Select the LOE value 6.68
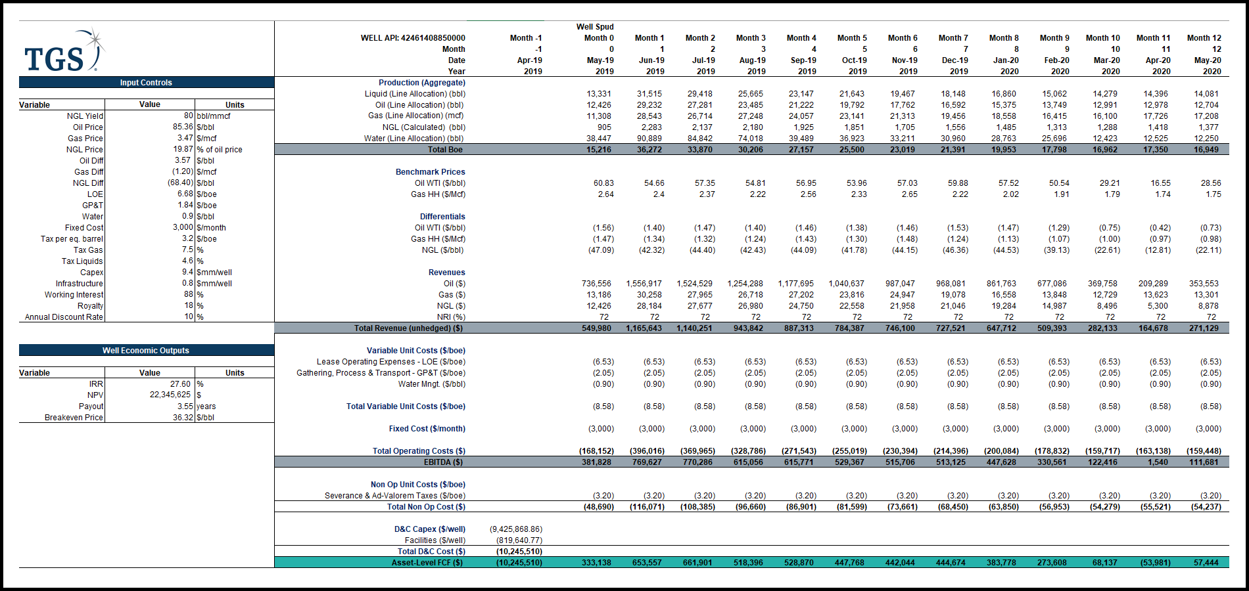The image size is (1249, 591). tap(185, 194)
